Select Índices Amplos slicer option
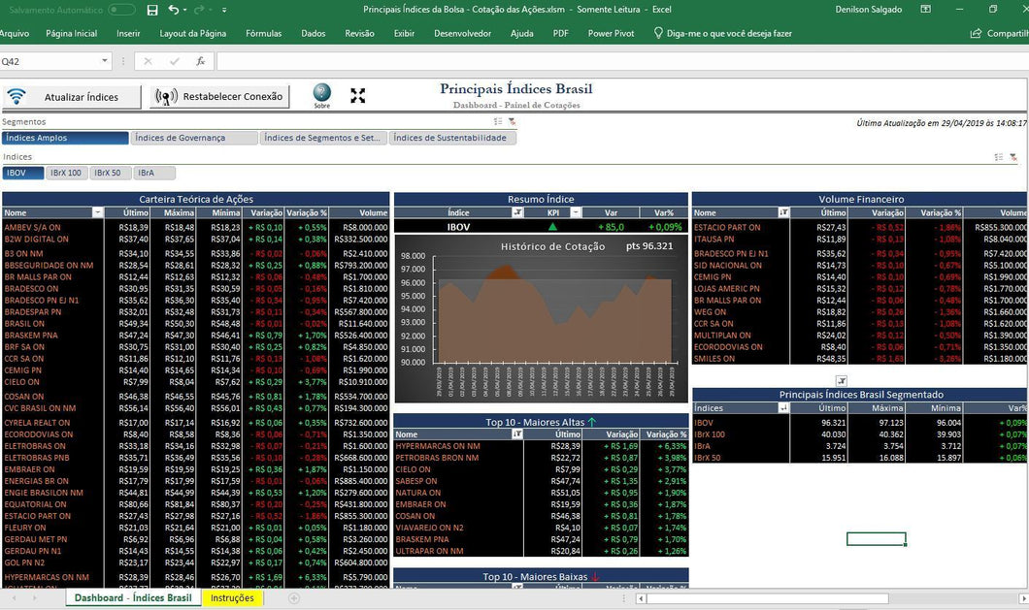 point(65,138)
